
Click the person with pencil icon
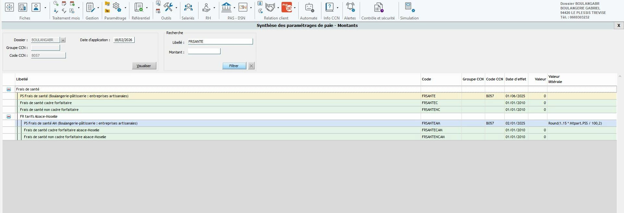pos(56,11)
